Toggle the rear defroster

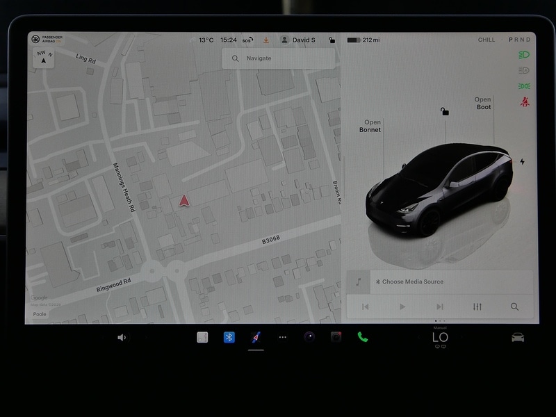(x=444, y=346)
